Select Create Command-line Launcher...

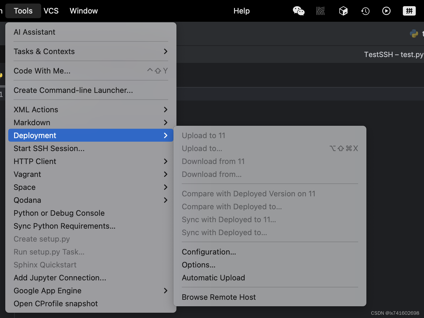[91, 90]
